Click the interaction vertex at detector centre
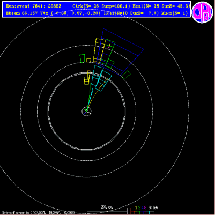The width and height of the screenshot is (215, 215). click(x=86, y=111)
